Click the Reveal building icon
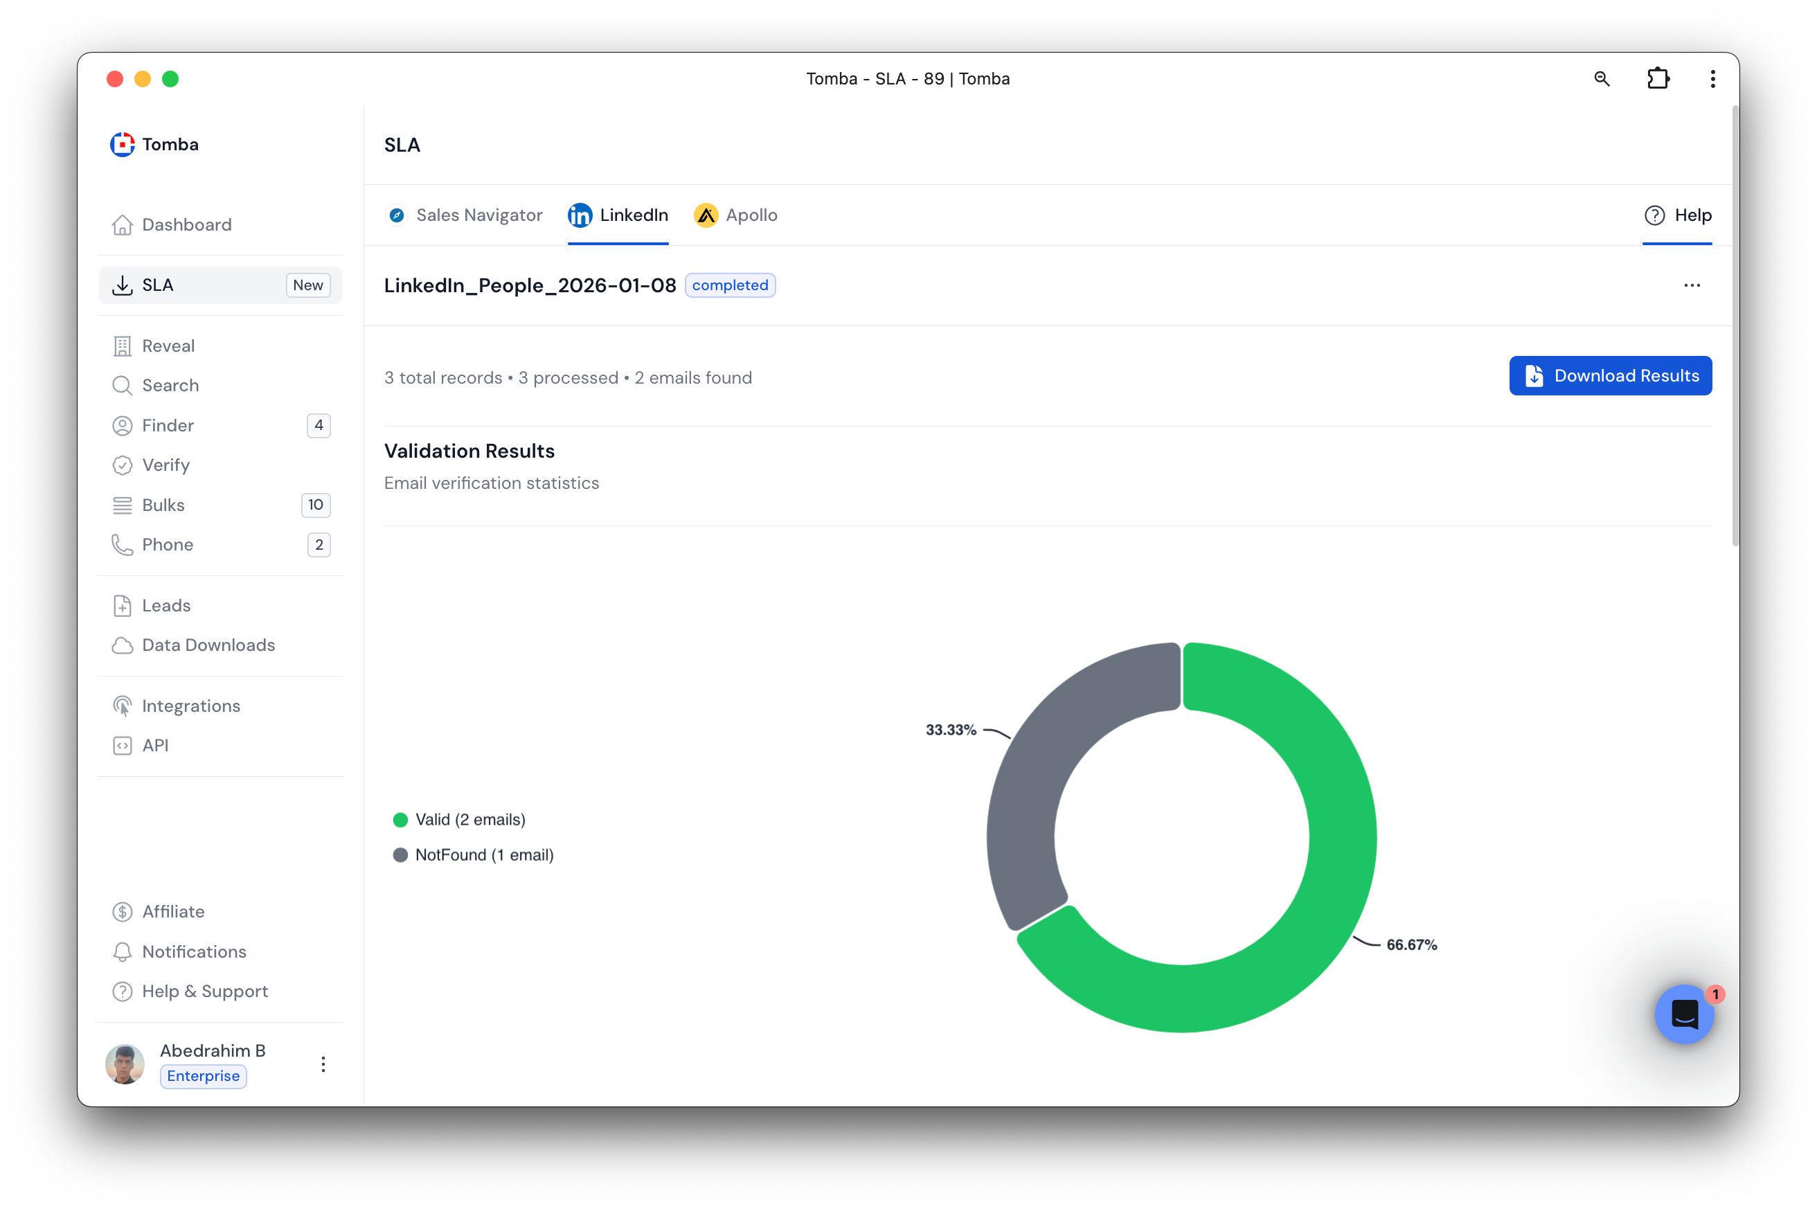 pyautogui.click(x=122, y=346)
